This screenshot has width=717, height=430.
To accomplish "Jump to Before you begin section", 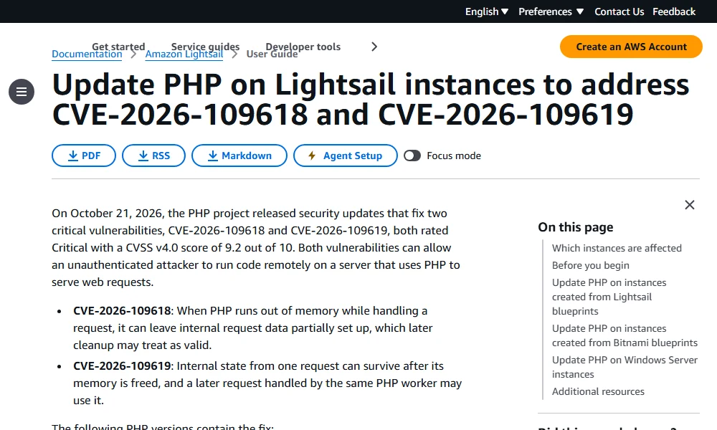I will click(590, 265).
